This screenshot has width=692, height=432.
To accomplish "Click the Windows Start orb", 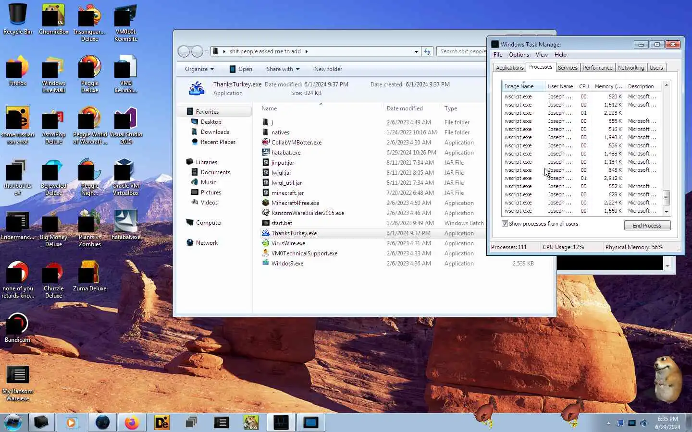I will click(x=13, y=422).
